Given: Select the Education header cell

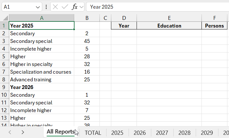Looking at the screenshot, I should coord(169,26).
